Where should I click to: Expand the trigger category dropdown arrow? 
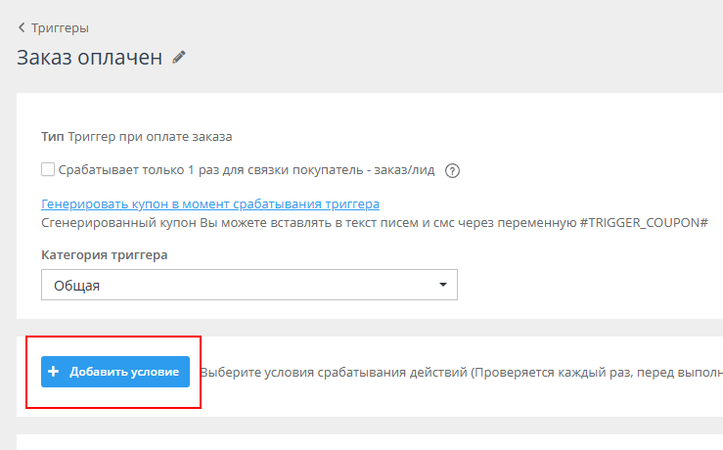pos(442,286)
